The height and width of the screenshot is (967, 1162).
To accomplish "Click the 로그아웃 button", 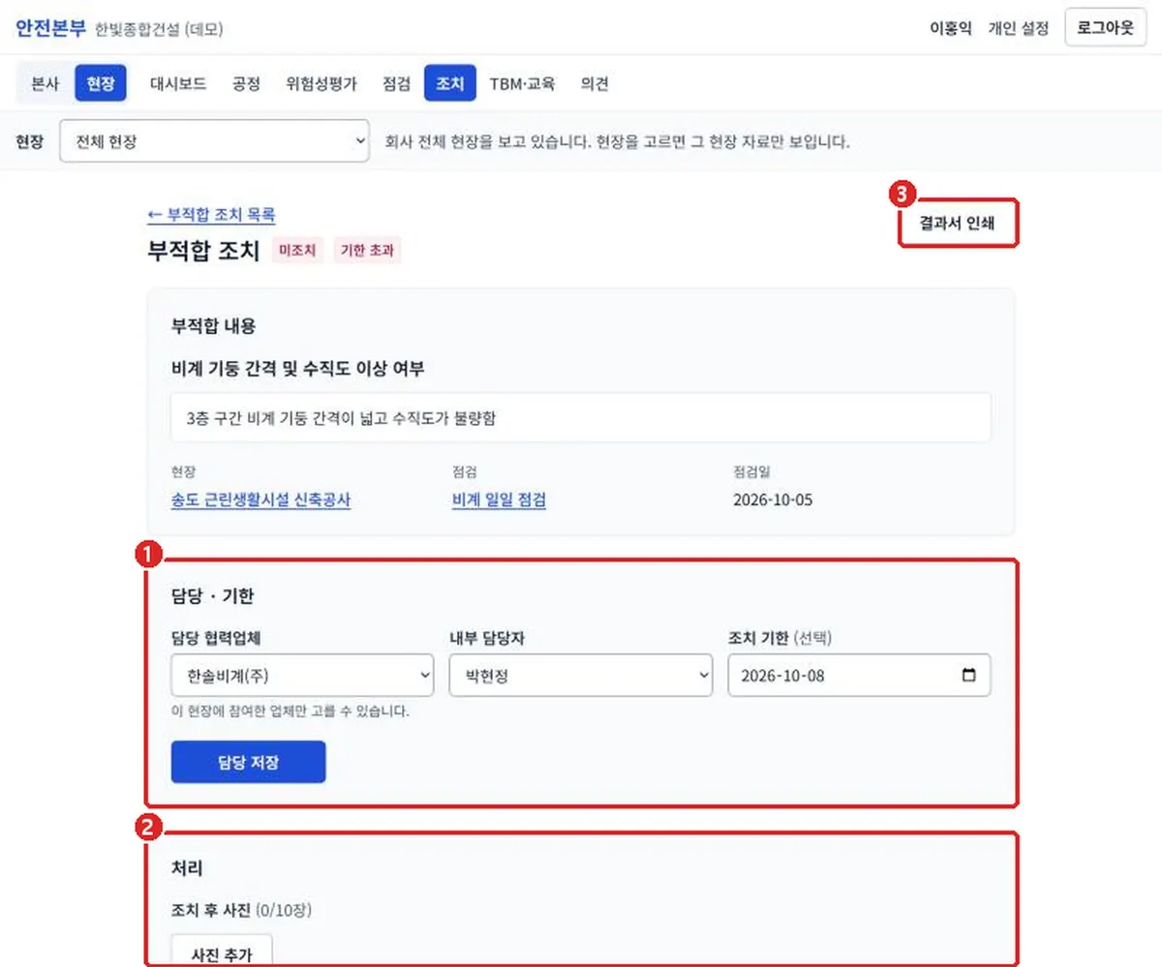I will pos(1105,27).
